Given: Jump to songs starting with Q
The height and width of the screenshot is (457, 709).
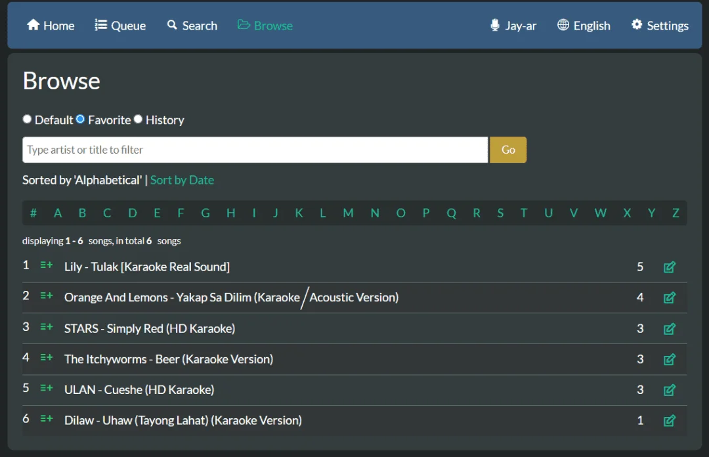Looking at the screenshot, I should 451,213.
